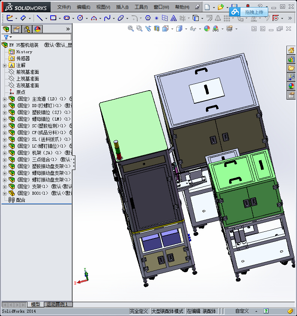Click the Display Style cube icon
Screen dimensions: 297x316
pos(179,28)
